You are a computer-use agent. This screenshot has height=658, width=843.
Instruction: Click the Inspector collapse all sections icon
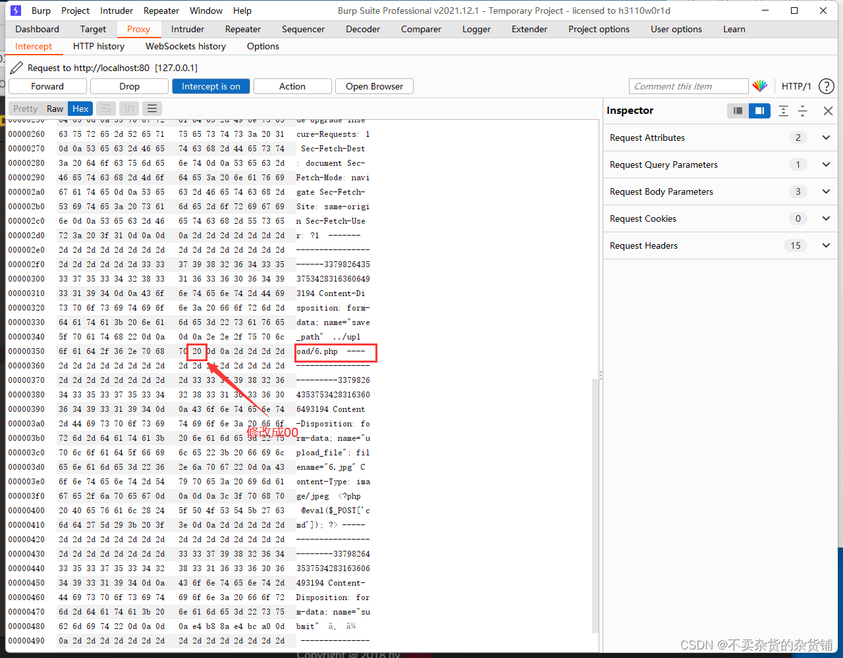click(802, 111)
